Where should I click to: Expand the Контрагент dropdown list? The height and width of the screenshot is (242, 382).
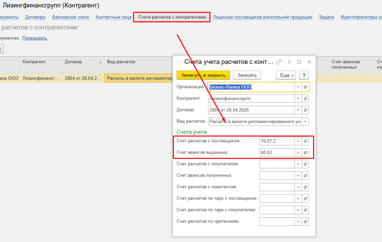tap(298, 99)
